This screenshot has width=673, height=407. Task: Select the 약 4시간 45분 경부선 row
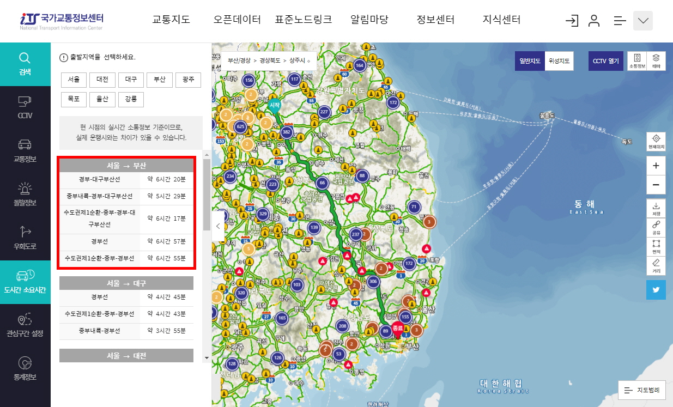(126, 298)
